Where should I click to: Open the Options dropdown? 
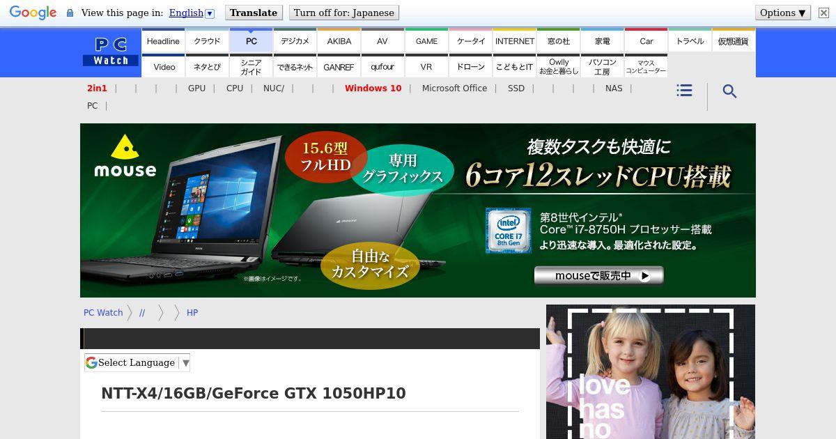pyautogui.click(x=783, y=13)
